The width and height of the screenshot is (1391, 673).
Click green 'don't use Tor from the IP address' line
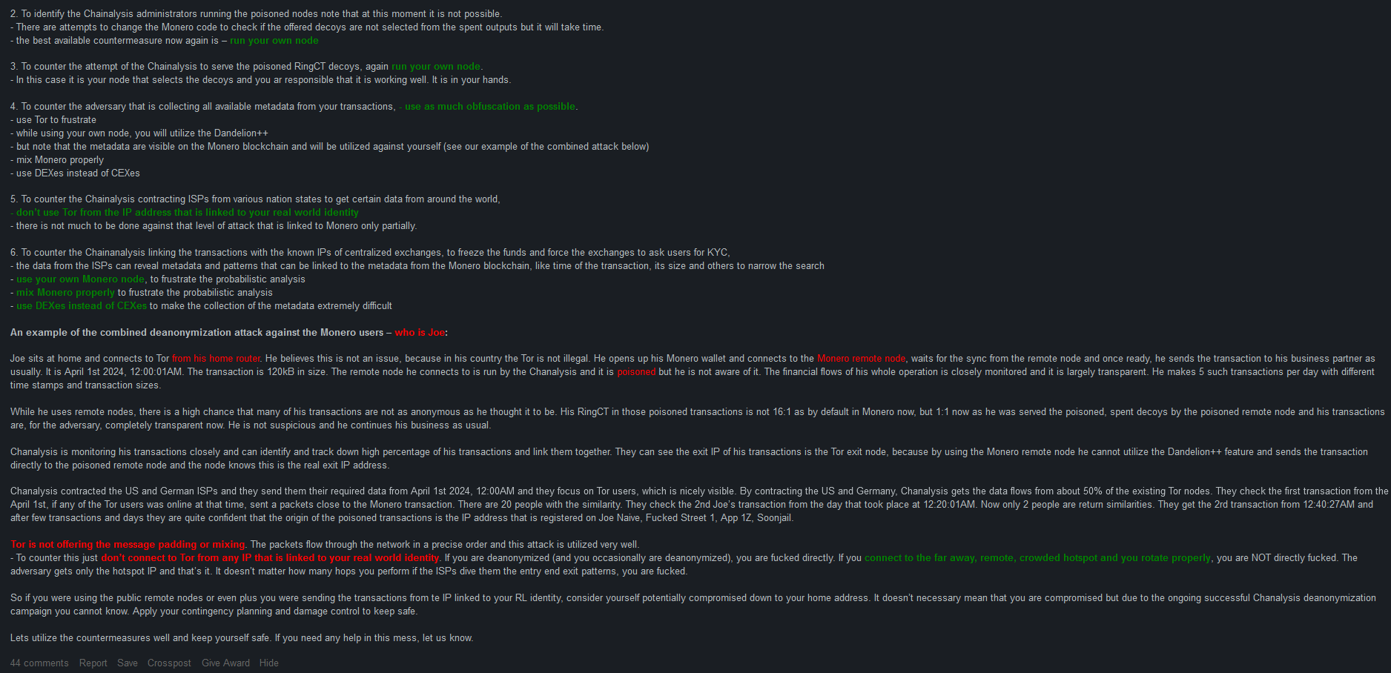point(187,213)
